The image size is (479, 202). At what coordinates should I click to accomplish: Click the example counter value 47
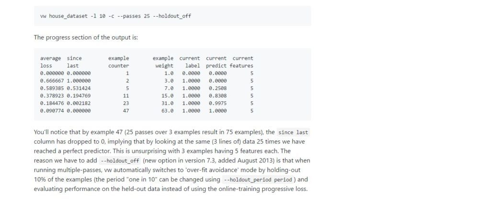(126, 111)
